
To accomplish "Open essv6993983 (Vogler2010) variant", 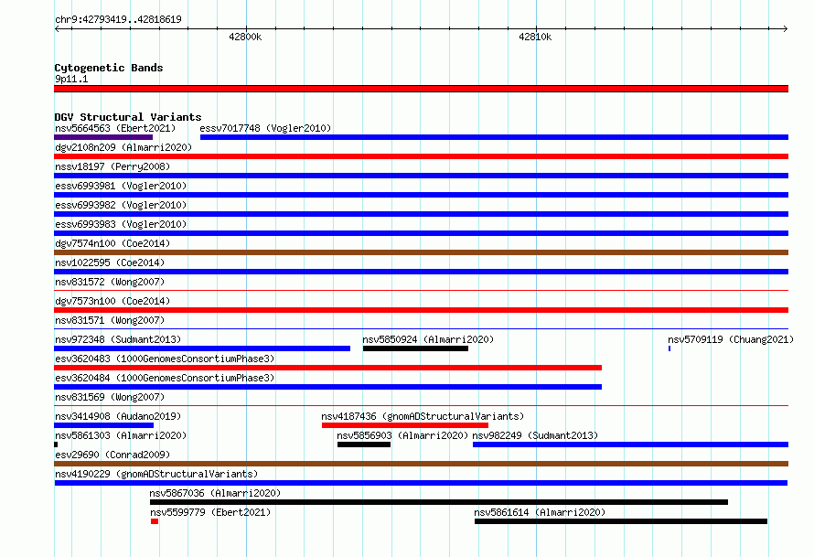I will point(121,224).
